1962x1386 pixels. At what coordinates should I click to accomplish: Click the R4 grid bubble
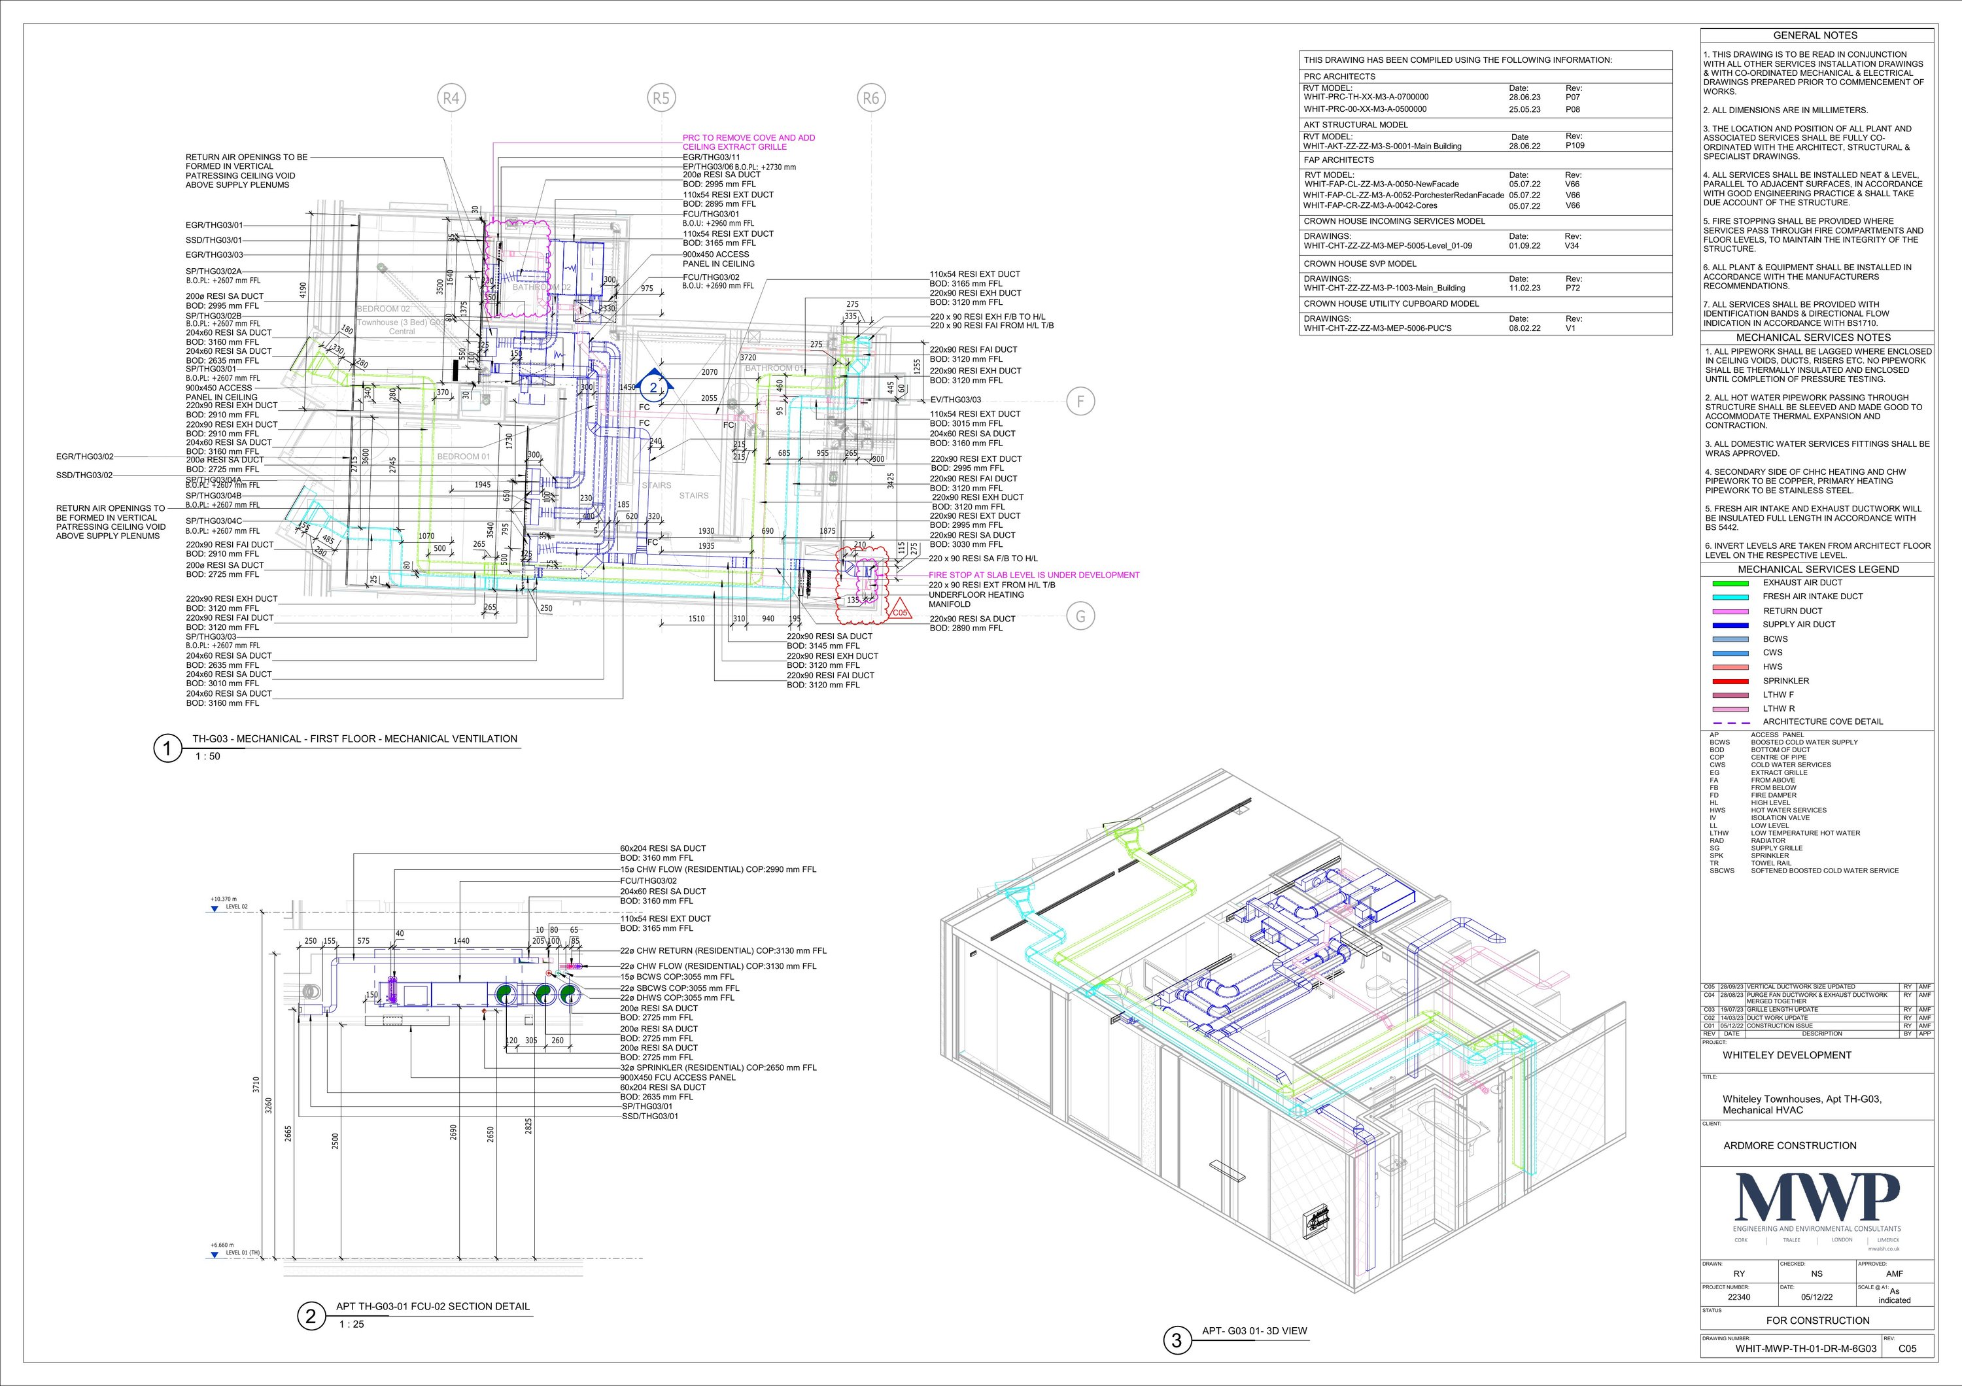451,98
